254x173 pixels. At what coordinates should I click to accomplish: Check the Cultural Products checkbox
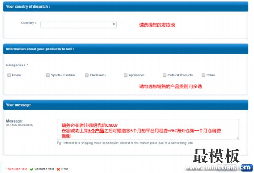coord(165,75)
